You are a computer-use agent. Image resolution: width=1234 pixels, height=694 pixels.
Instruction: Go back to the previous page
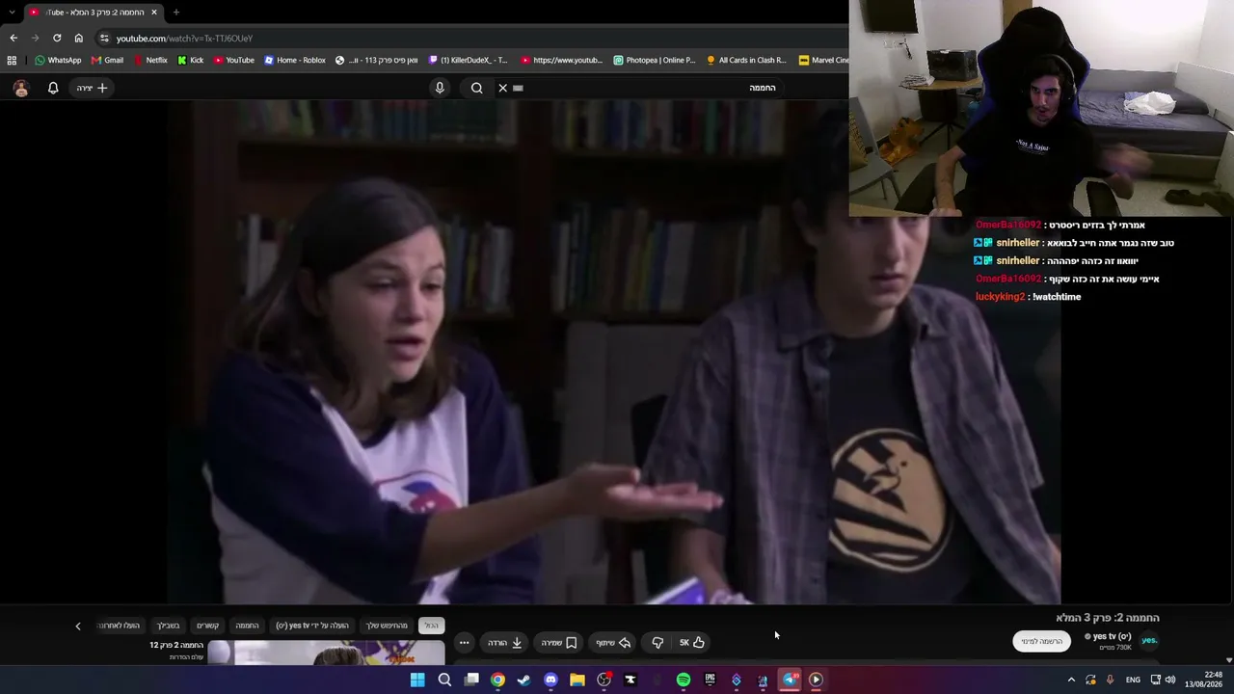pyautogui.click(x=13, y=38)
